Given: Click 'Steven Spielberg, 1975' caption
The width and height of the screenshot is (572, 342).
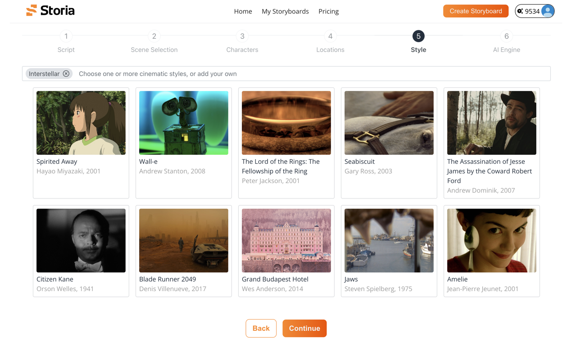Looking at the screenshot, I should click(x=378, y=289).
